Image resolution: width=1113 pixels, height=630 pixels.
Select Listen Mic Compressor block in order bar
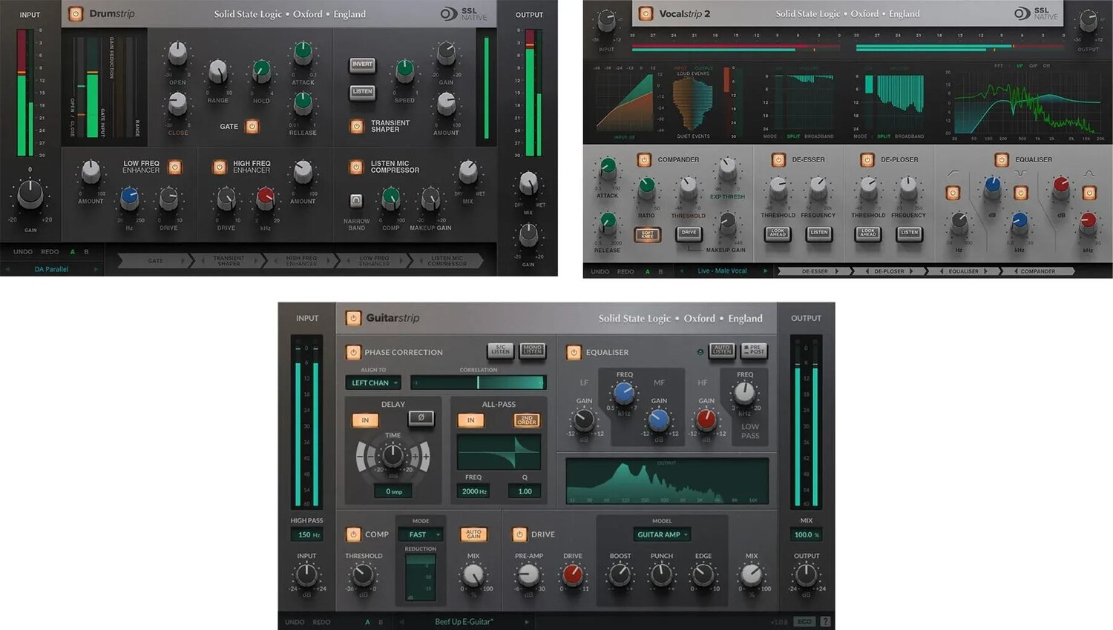447,261
